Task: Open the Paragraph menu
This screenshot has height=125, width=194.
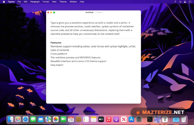Action: coord(35,2)
